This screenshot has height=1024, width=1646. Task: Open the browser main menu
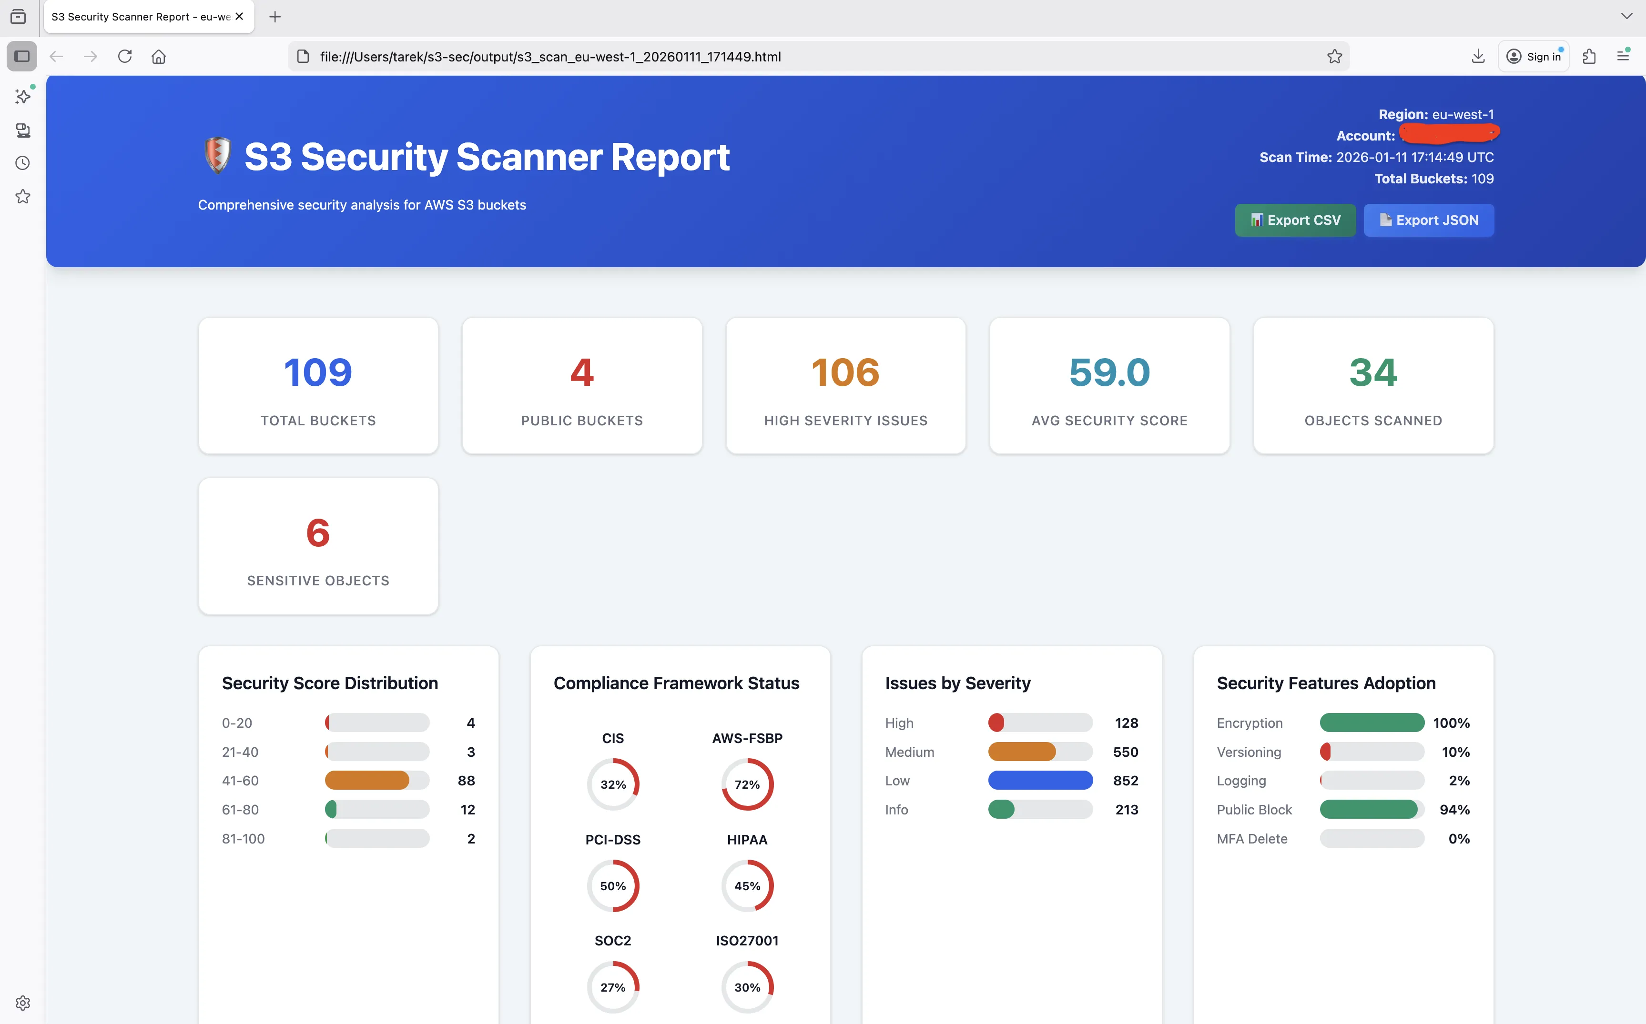coord(1624,56)
